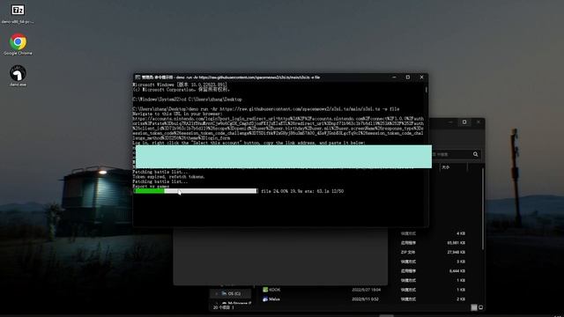Click the 'Token expired, refetch tokens.' line
The image size is (564, 317).
168,177
